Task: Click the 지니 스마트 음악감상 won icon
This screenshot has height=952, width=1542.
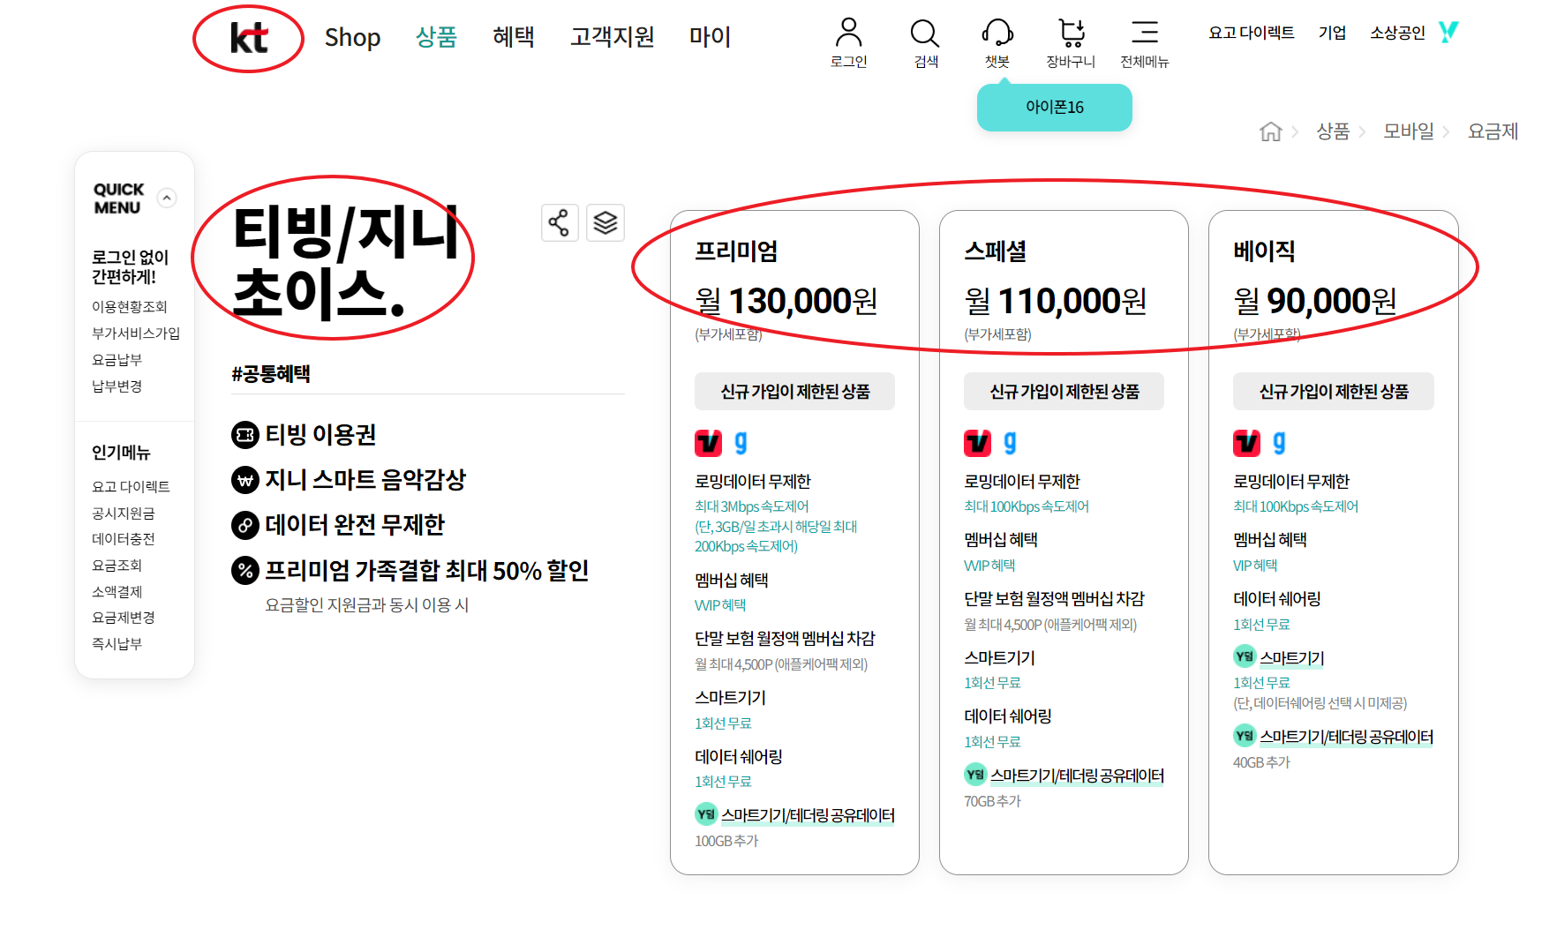Action: pos(245,480)
